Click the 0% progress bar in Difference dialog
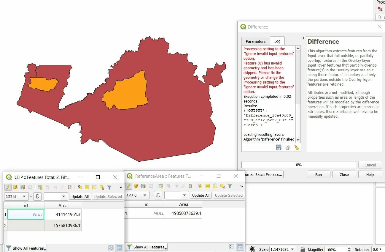 click(x=299, y=165)
